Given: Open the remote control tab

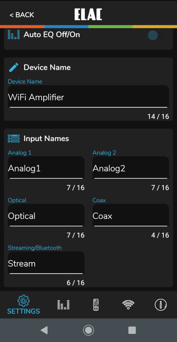Looking at the screenshot, I should click(x=96, y=305).
